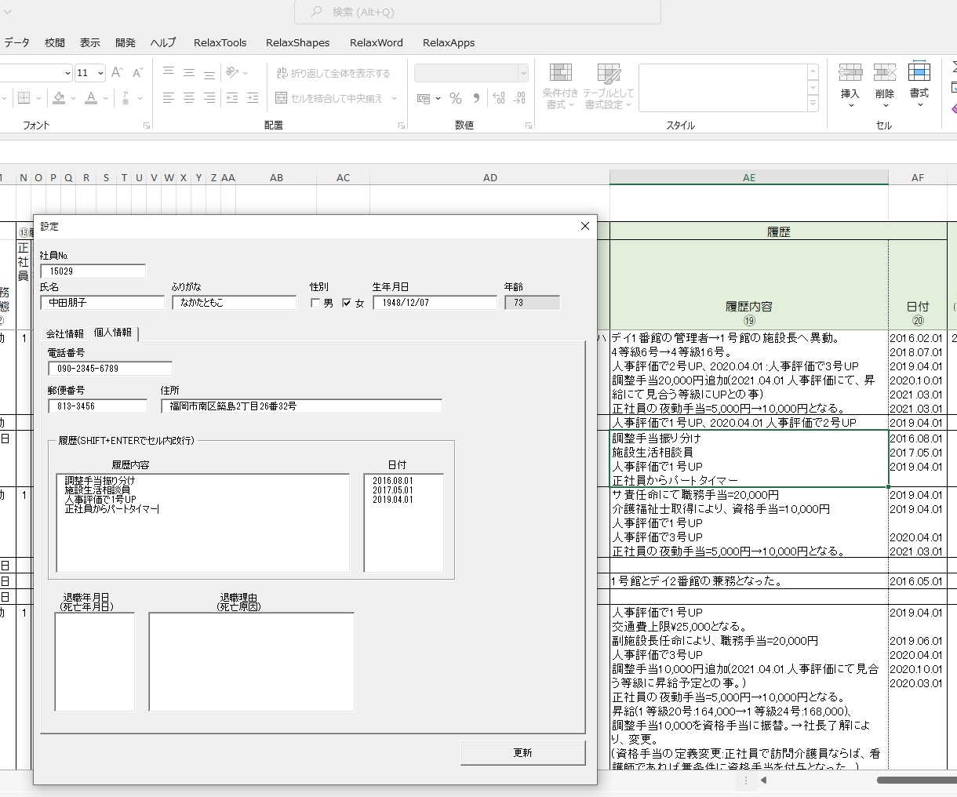Center text horizontally
The image size is (957, 797).
pyautogui.click(x=189, y=98)
